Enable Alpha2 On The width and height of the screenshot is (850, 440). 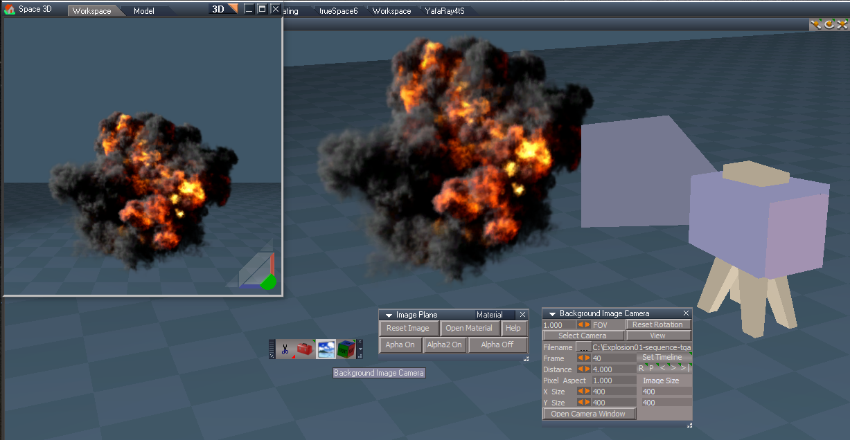[444, 345]
